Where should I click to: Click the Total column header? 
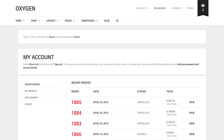pos(170,92)
